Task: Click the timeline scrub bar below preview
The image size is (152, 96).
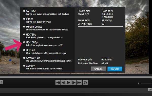Action: (76, 77)
